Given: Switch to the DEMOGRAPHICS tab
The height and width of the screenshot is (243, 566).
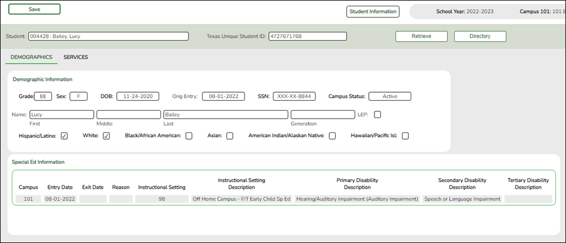Looking at the screenshot, I should 32,58.
